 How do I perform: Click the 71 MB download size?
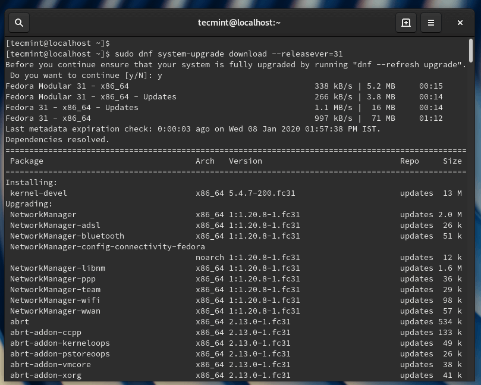[383, 118]
